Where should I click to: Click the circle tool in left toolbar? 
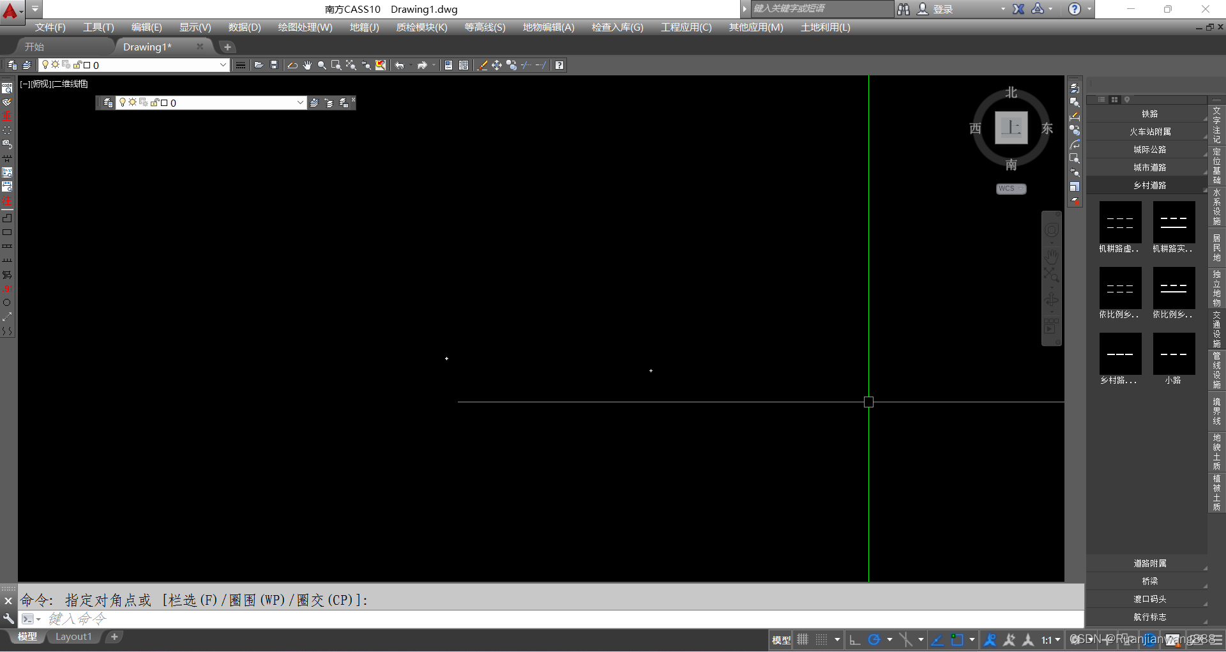(7, 303)
